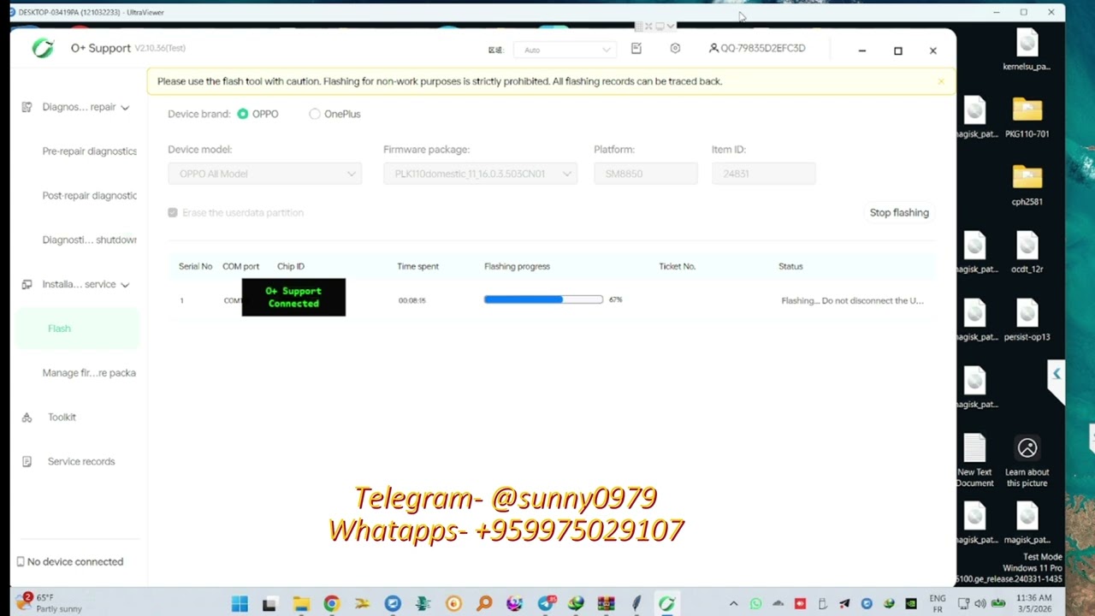
Task: Open File Explorer from the taskbar
Action: click(x=300, y=604)
